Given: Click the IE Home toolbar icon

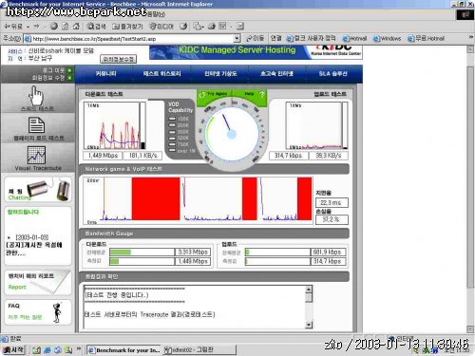Looking at the screenshot, I should click(x=76, y=27).
